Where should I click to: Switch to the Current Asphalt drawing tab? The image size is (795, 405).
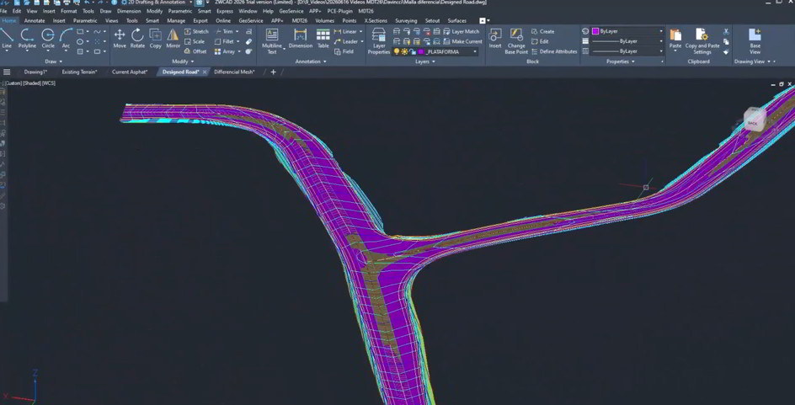(130, 72)
